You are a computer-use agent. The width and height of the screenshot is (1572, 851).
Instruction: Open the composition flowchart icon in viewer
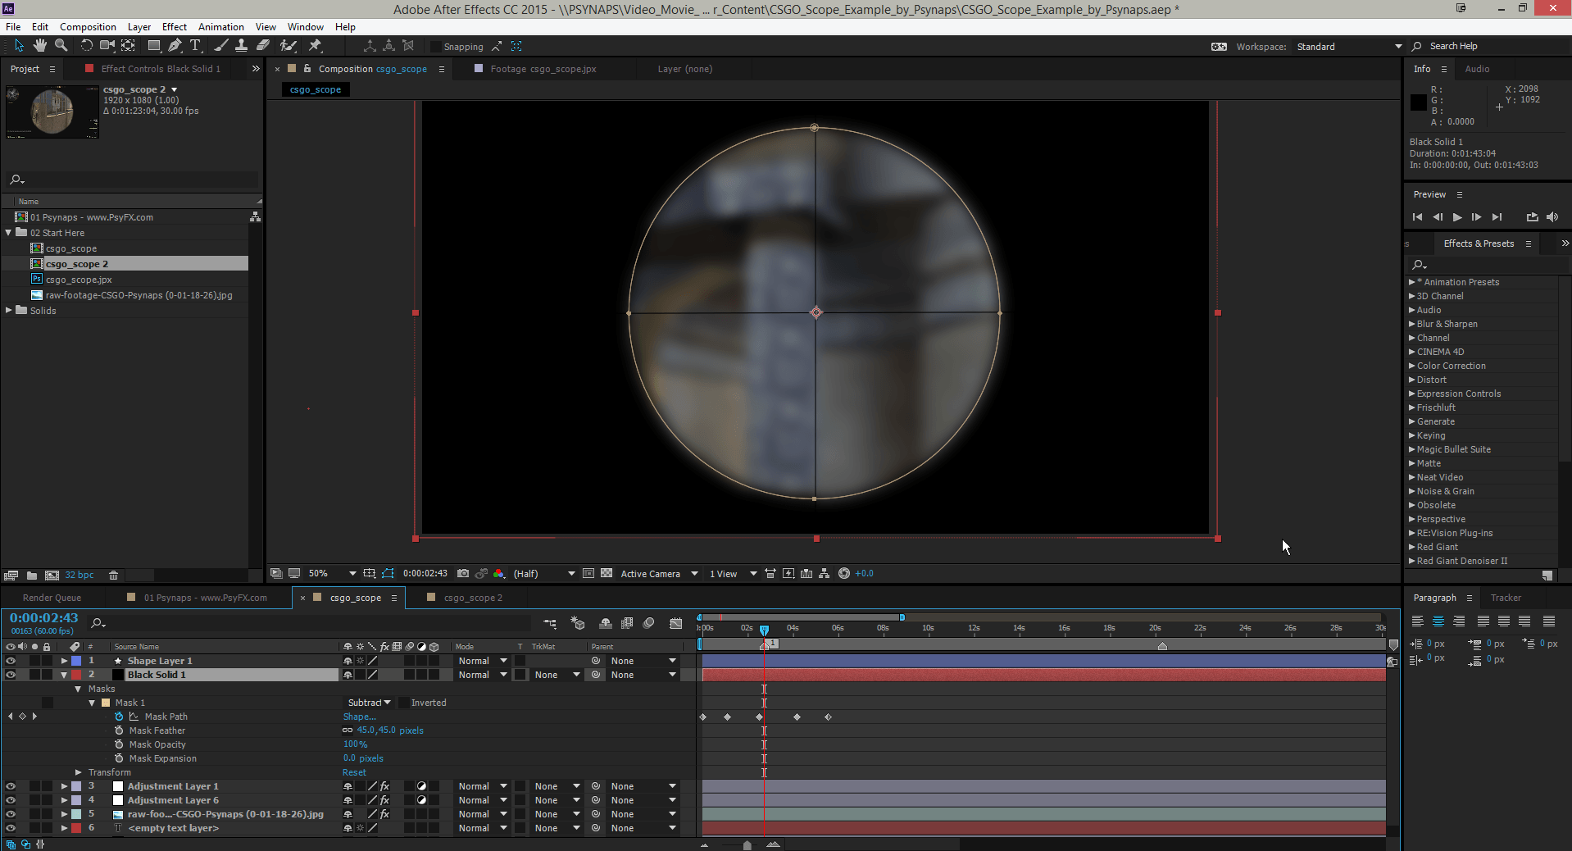[825, 574]
